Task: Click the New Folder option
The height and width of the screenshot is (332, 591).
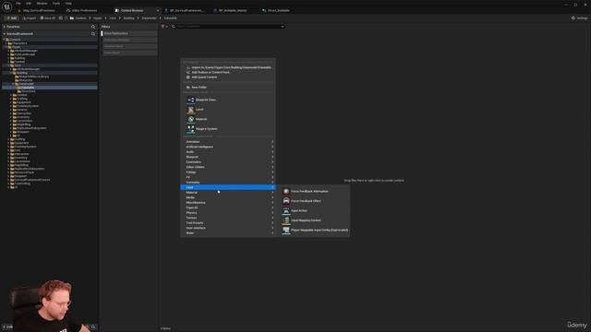Action: pyautogui.click(x=228, y=88)
